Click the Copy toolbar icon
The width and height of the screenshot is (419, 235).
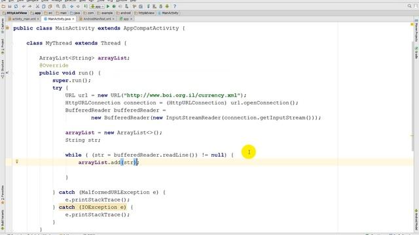click(44, 7)
